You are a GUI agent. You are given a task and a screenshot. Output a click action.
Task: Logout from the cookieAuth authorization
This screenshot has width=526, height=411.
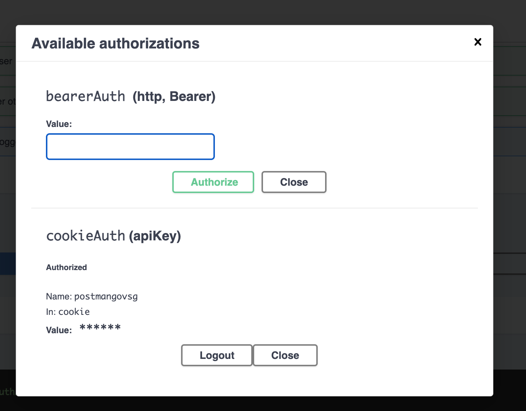[216, 355]
